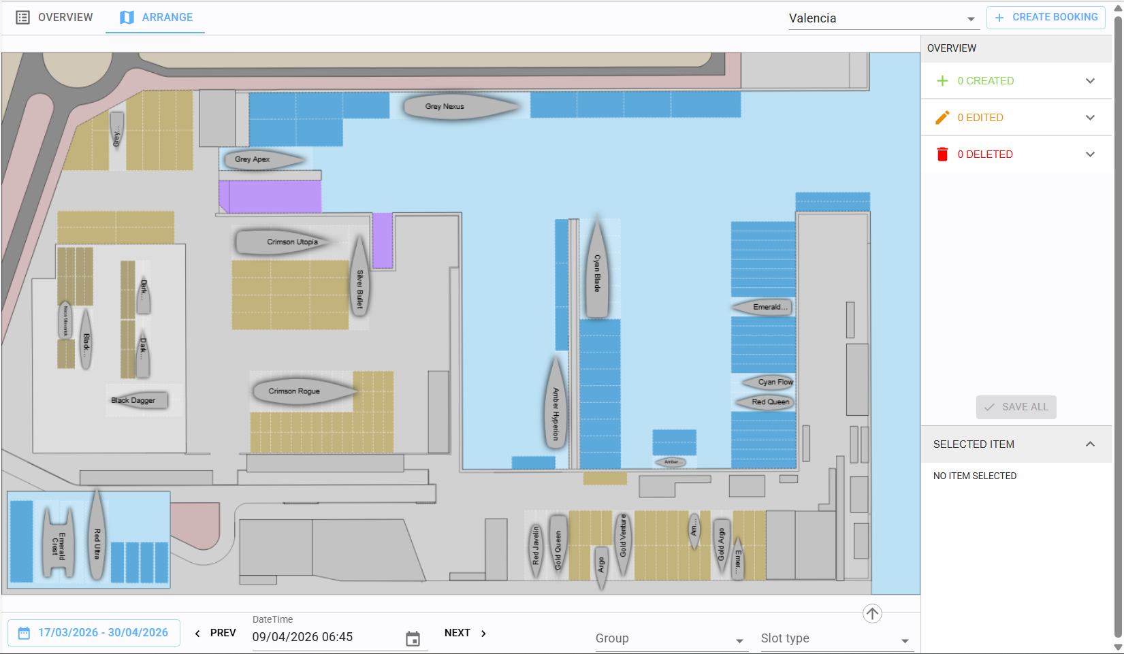1124x654 pixels.
Task: Click the calendar icon beside DateTime field
Action: (x=413, y=638)
